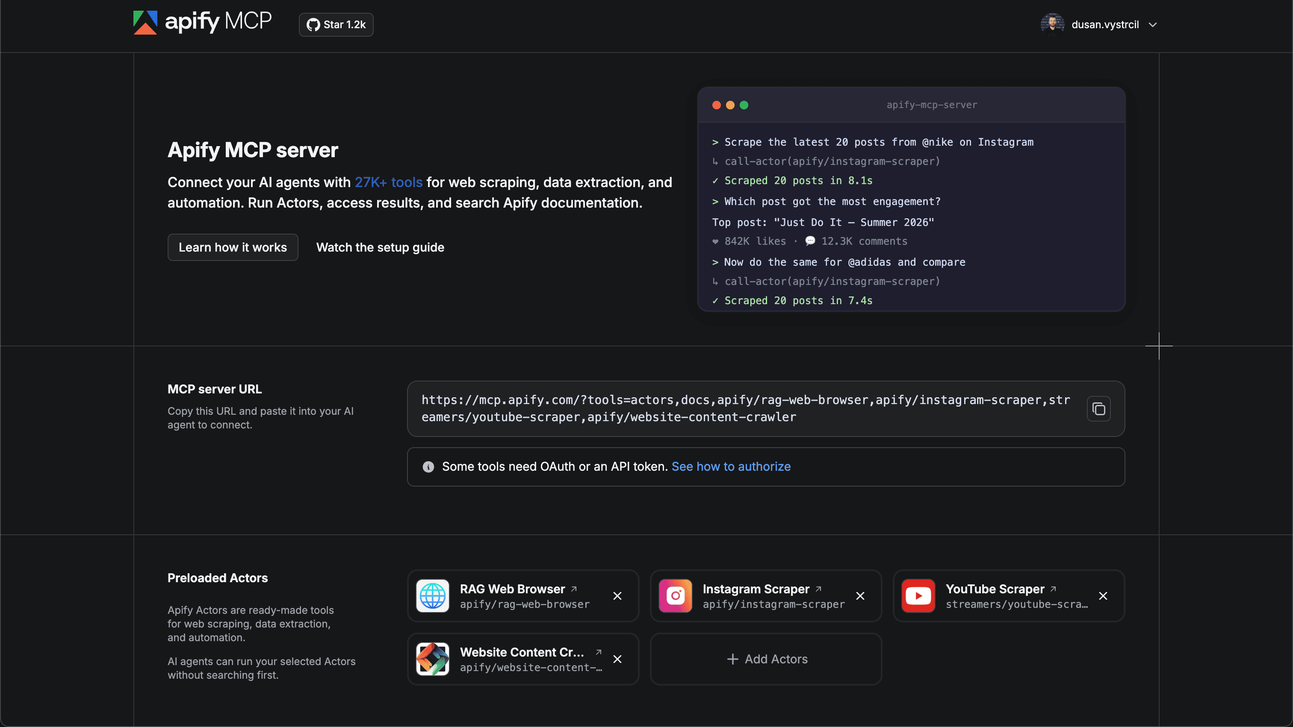Viewport: 1293px width, 727px height.
Task: Click the 'apify/rag-web-browser' slug text
Action: [525, 604]
